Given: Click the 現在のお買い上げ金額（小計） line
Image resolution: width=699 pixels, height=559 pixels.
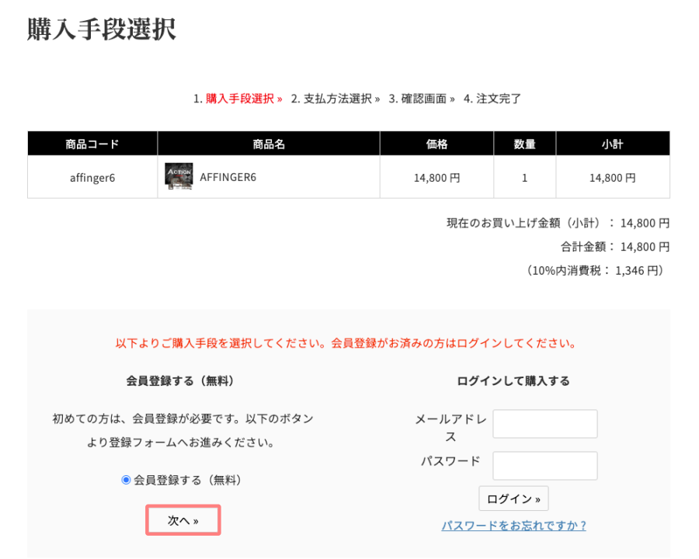Looking at the screenshot, I should pyautogui.click(x=558, y=223).
